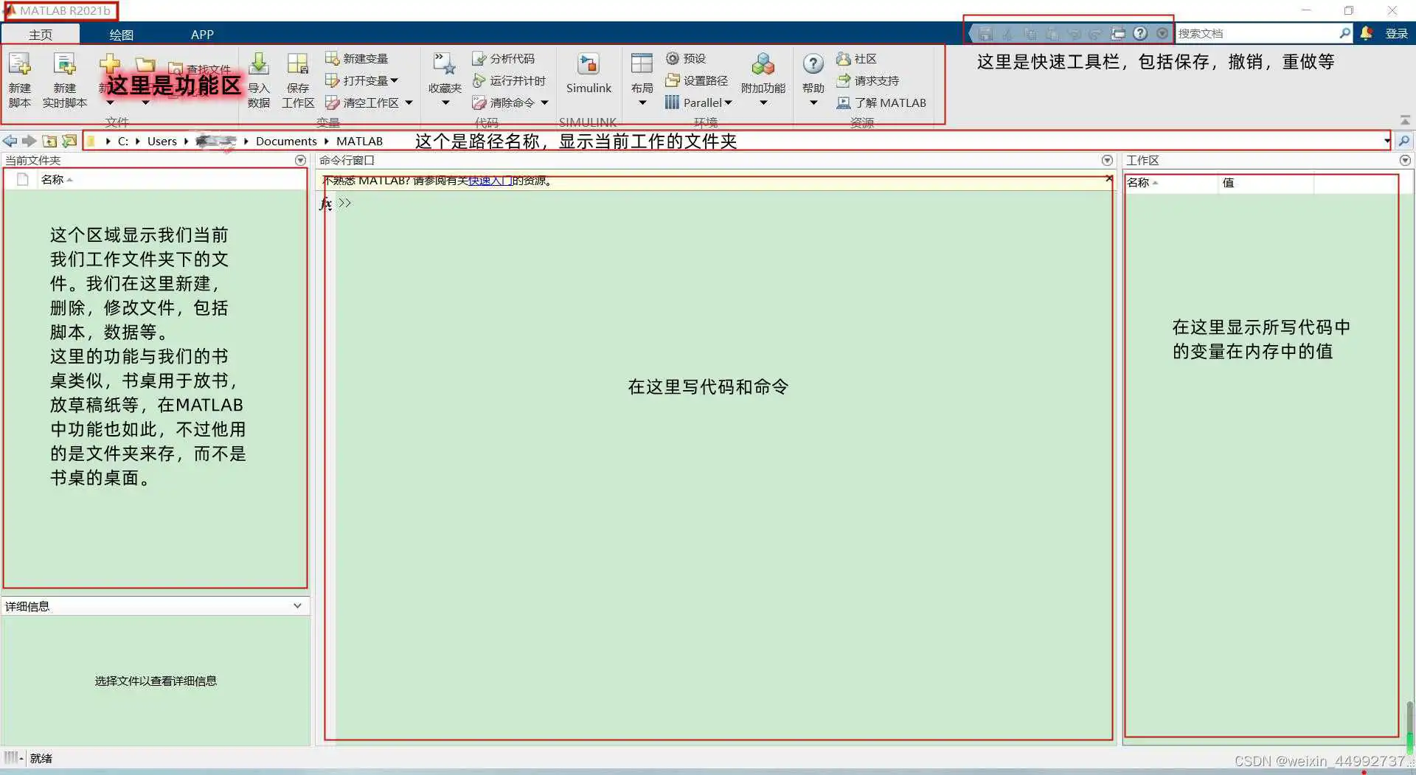Image resolution: width=1416 pixels, height=775 pixels.
Task: Expand the Add-Ons (附加功能) dropdown arrow
Action: point(763,102)
